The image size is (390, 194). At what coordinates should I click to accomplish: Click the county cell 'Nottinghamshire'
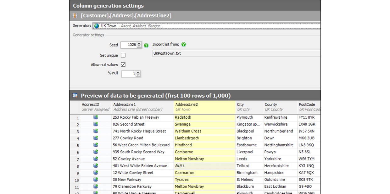pos(280,145)
